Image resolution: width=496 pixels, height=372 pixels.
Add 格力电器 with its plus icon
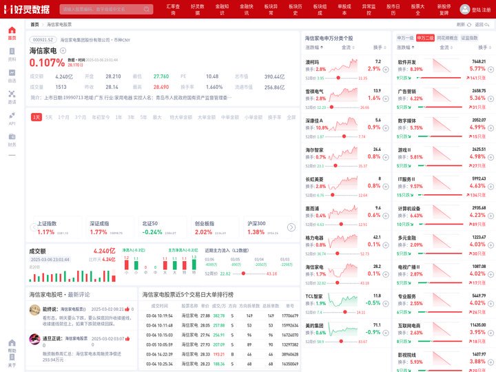point(386,245)
